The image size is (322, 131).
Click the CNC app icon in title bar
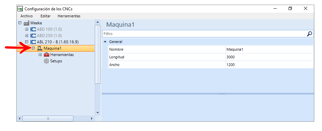pyautogui.click(x=20, y=9)
